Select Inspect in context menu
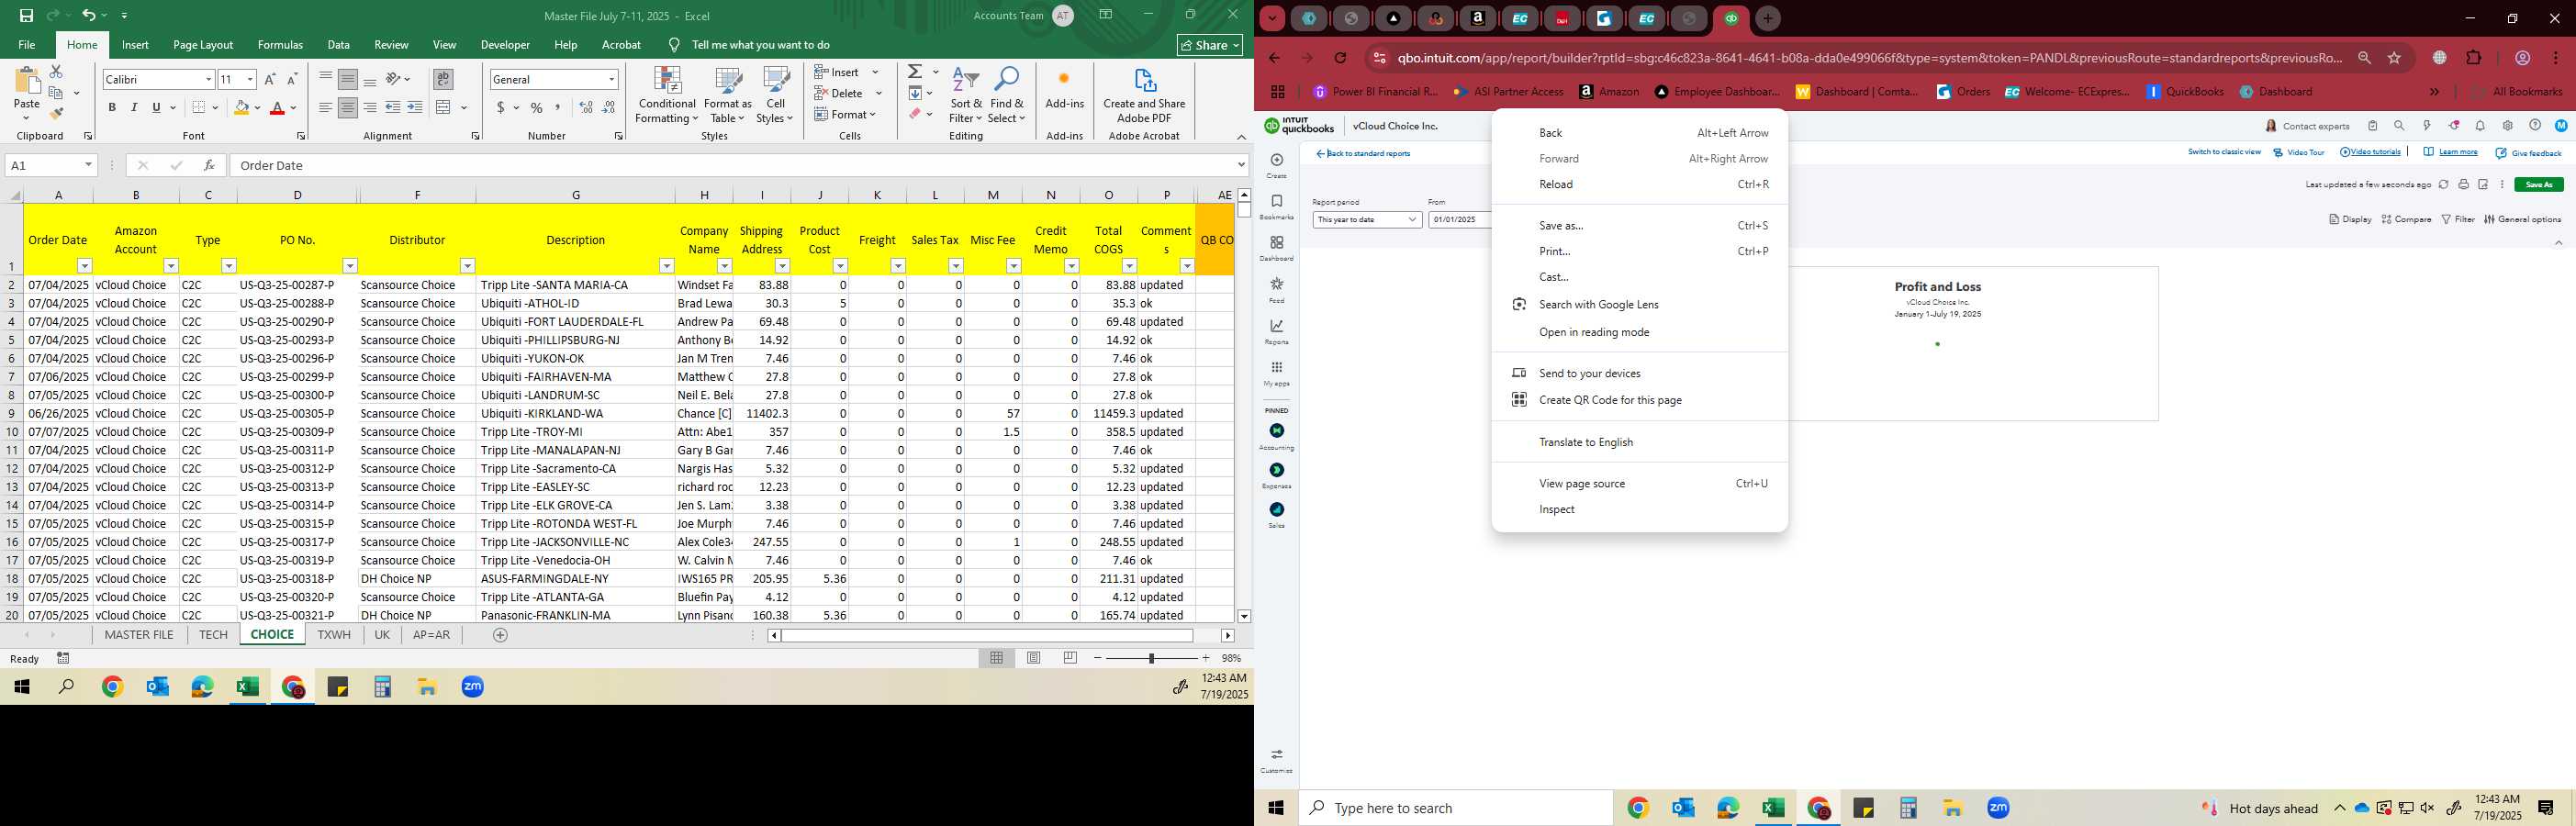Screen dimensions: 2576x826 (1639, 509)
